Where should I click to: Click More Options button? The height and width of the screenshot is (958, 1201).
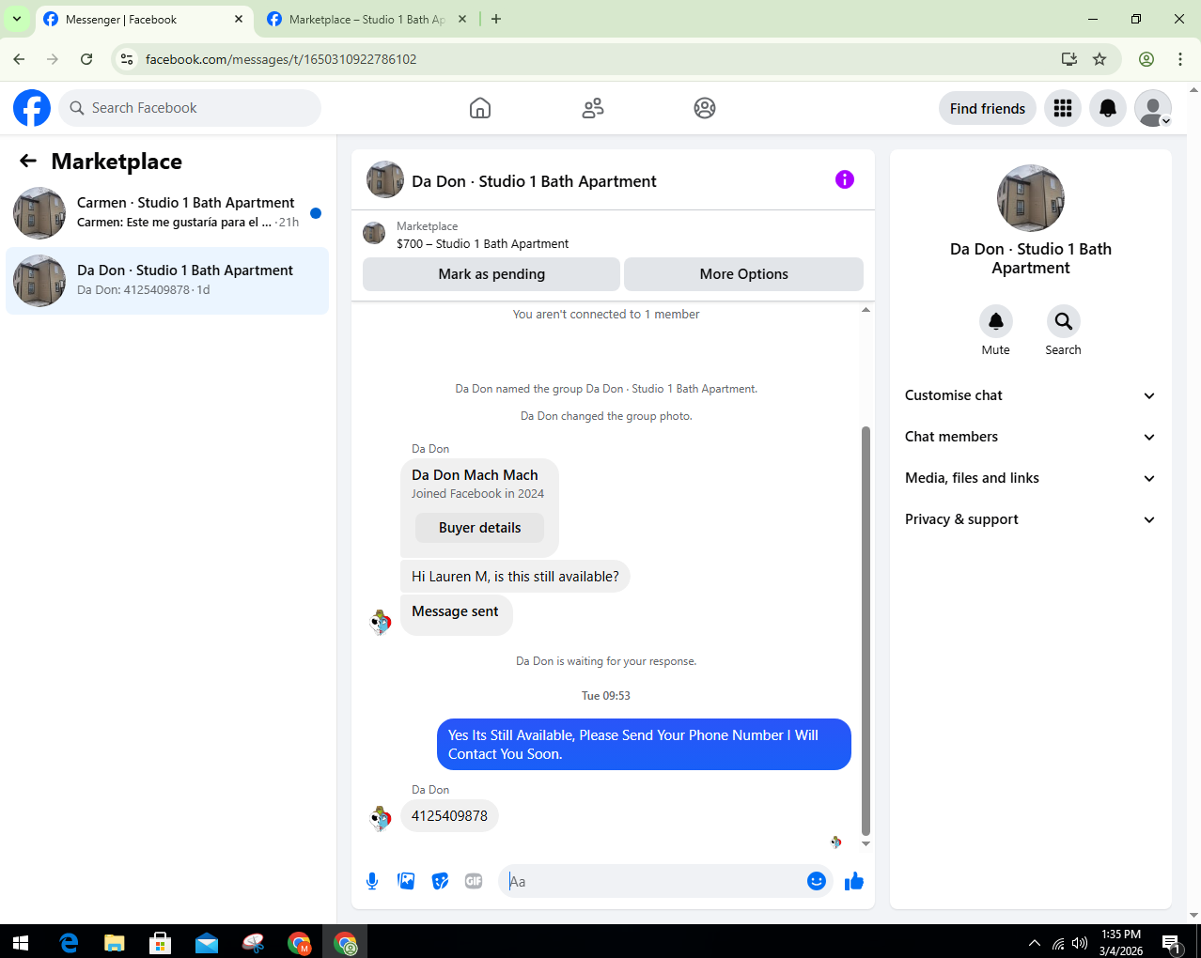click(743, 274)
